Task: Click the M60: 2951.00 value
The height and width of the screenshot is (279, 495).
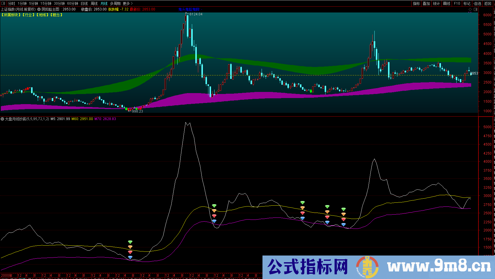Action: pyautogui.click(x=82, y=119)
